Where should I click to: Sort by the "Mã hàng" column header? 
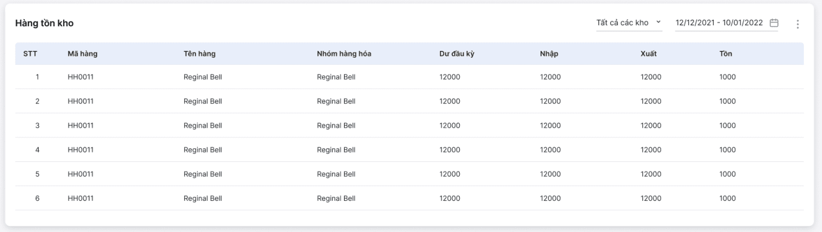click(82, 54)
